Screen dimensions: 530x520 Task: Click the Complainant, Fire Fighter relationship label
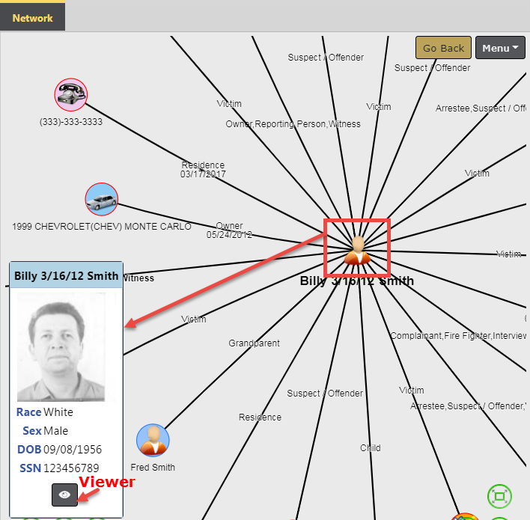tap(457, 336)
